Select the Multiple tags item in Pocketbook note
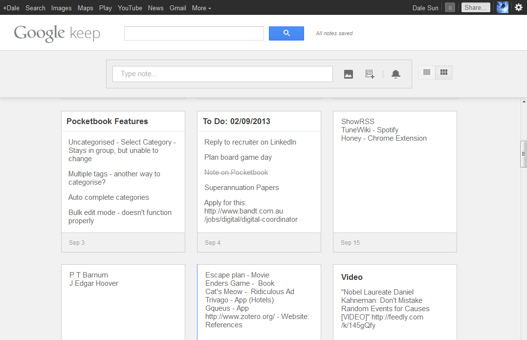The height and width of the screenshot is (340, 527). (x=114, y=178)
